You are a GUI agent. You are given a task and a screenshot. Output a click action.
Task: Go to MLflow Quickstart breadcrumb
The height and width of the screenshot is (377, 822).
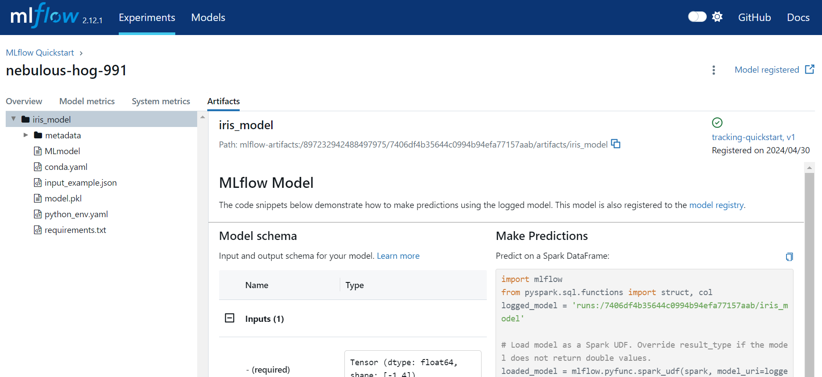tap(40, 53)
